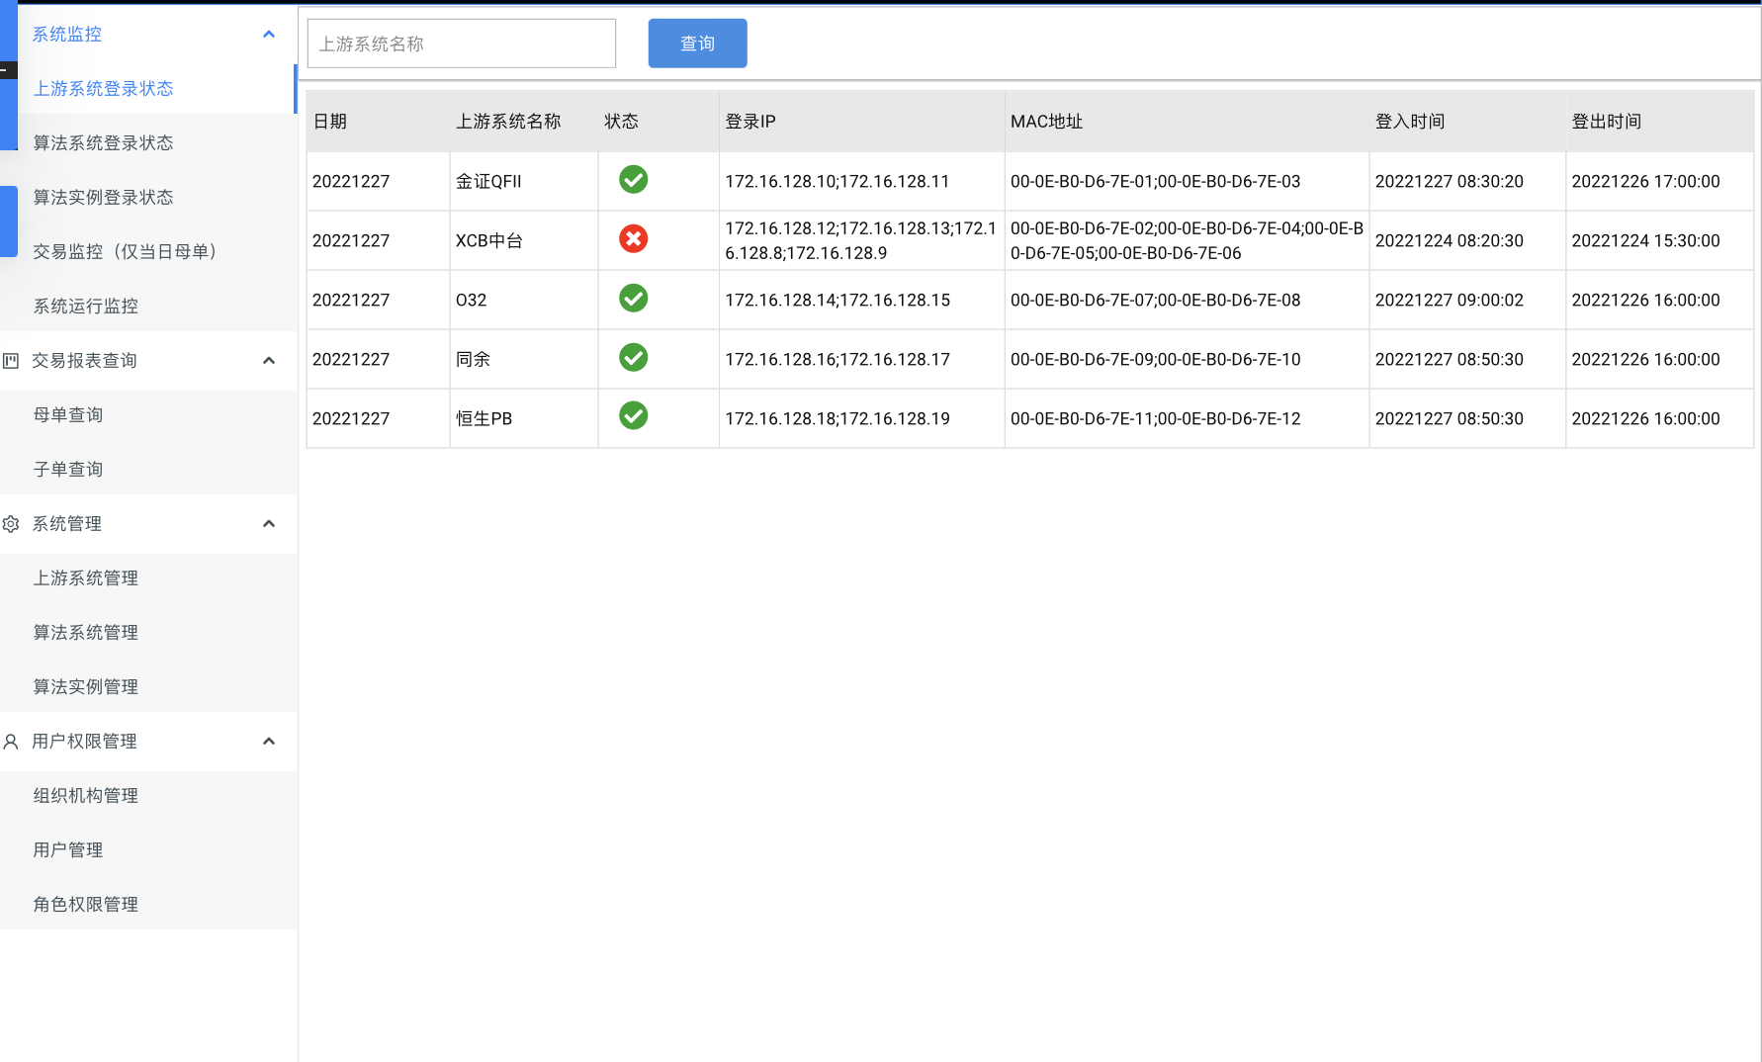Click the 交易报表查询 section title
The width and height of the screenshot is (1762, 1062).
[84, 361]
